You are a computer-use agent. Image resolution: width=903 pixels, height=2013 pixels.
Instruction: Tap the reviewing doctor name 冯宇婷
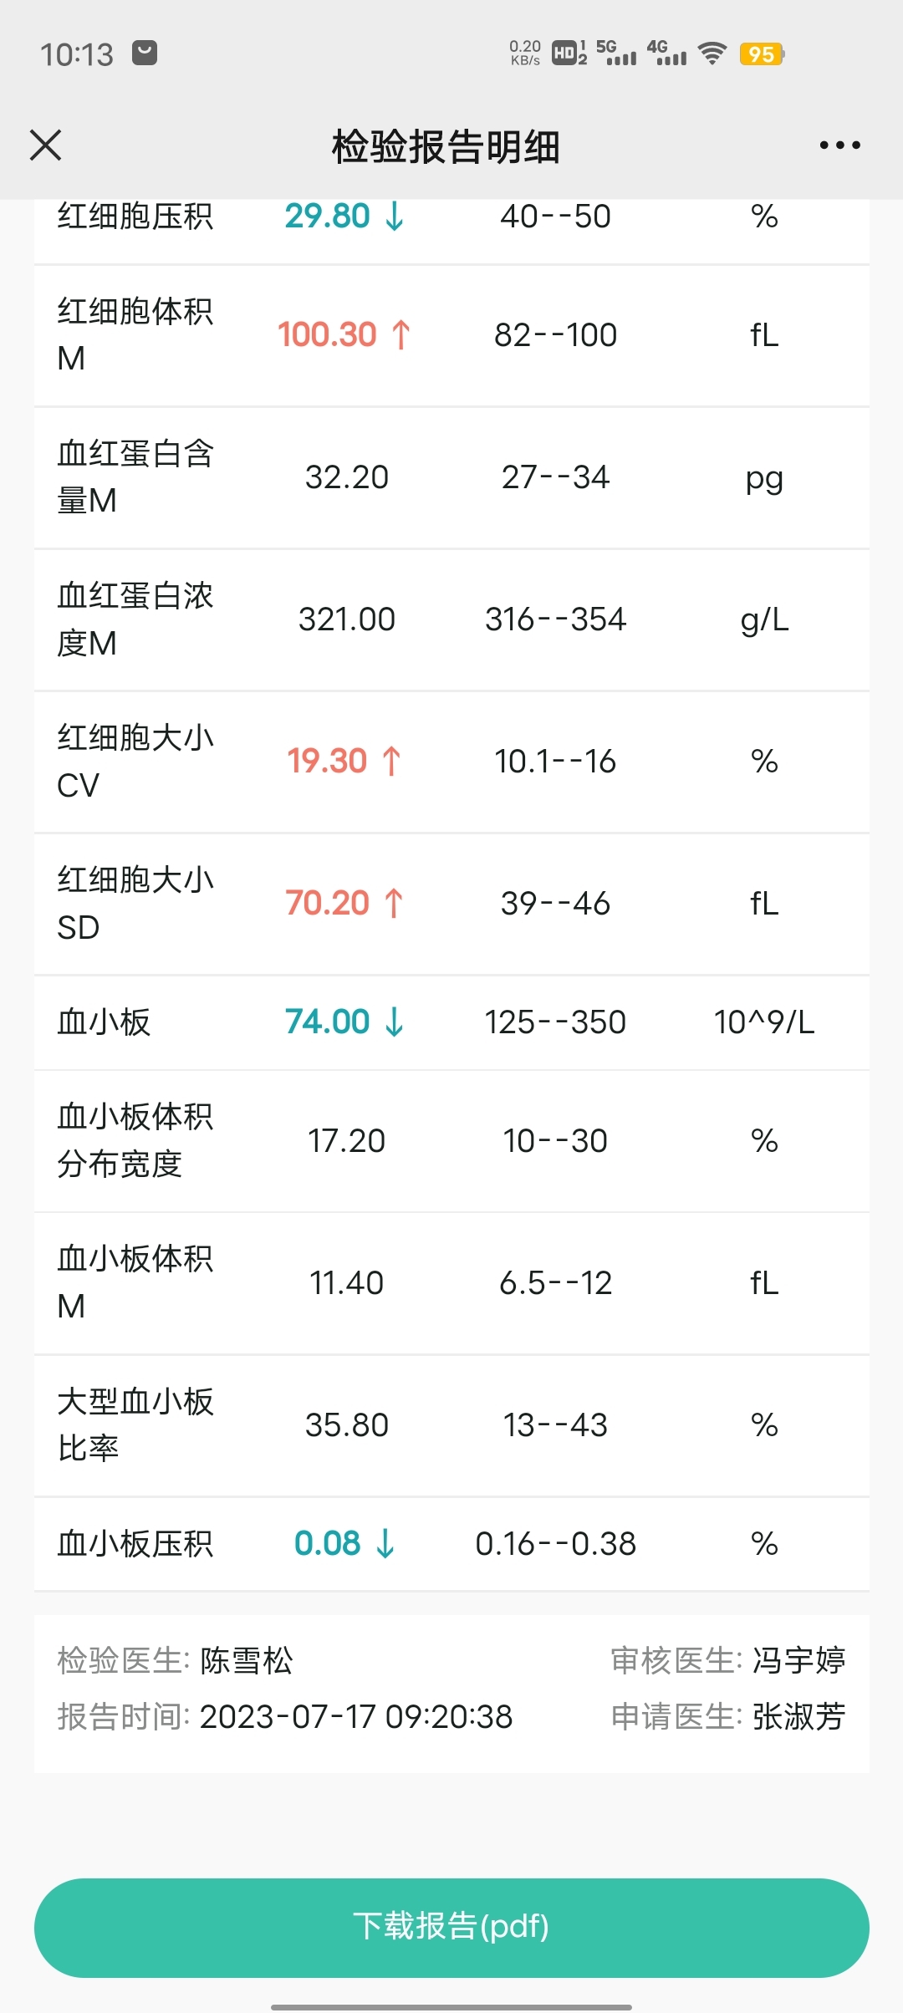[x=799, y=1660]
